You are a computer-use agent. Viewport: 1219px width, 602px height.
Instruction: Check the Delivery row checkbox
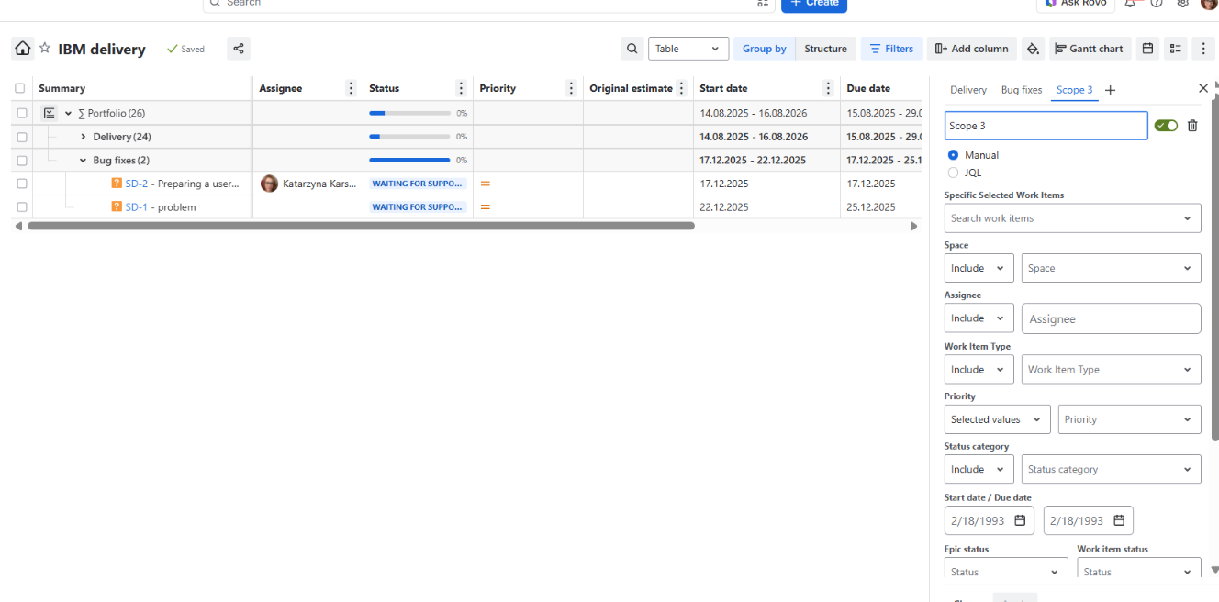click(x=21, y=137)
